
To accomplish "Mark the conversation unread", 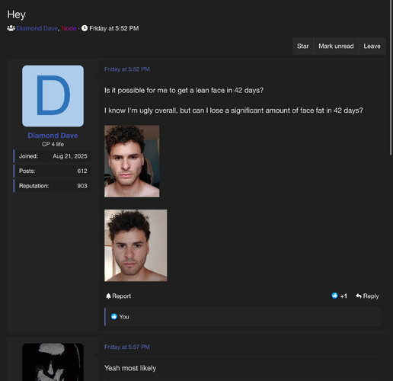I will [x=336, y=46].
